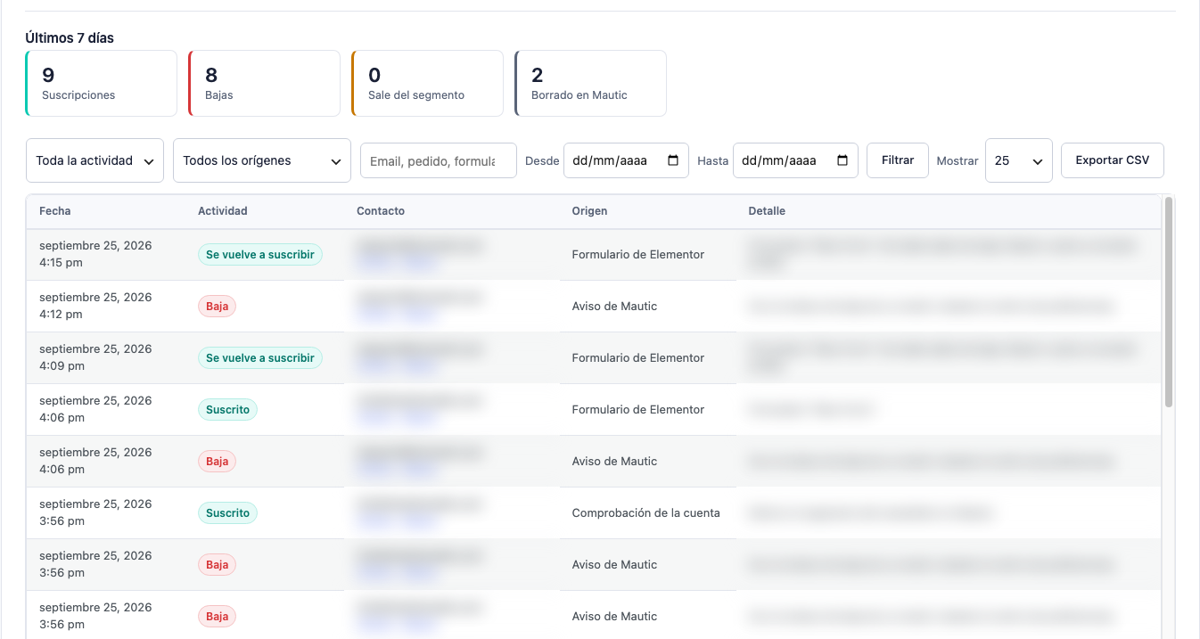The image size is (1200, 639).
Task: Select the 8 Bajas stat card
Action: (x=264, y=83)
